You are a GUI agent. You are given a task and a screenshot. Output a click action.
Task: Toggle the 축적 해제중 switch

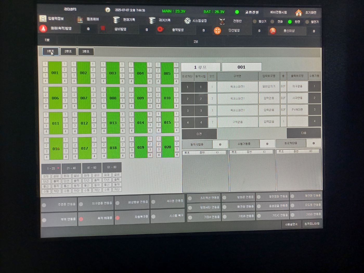[x=81, y=219]
